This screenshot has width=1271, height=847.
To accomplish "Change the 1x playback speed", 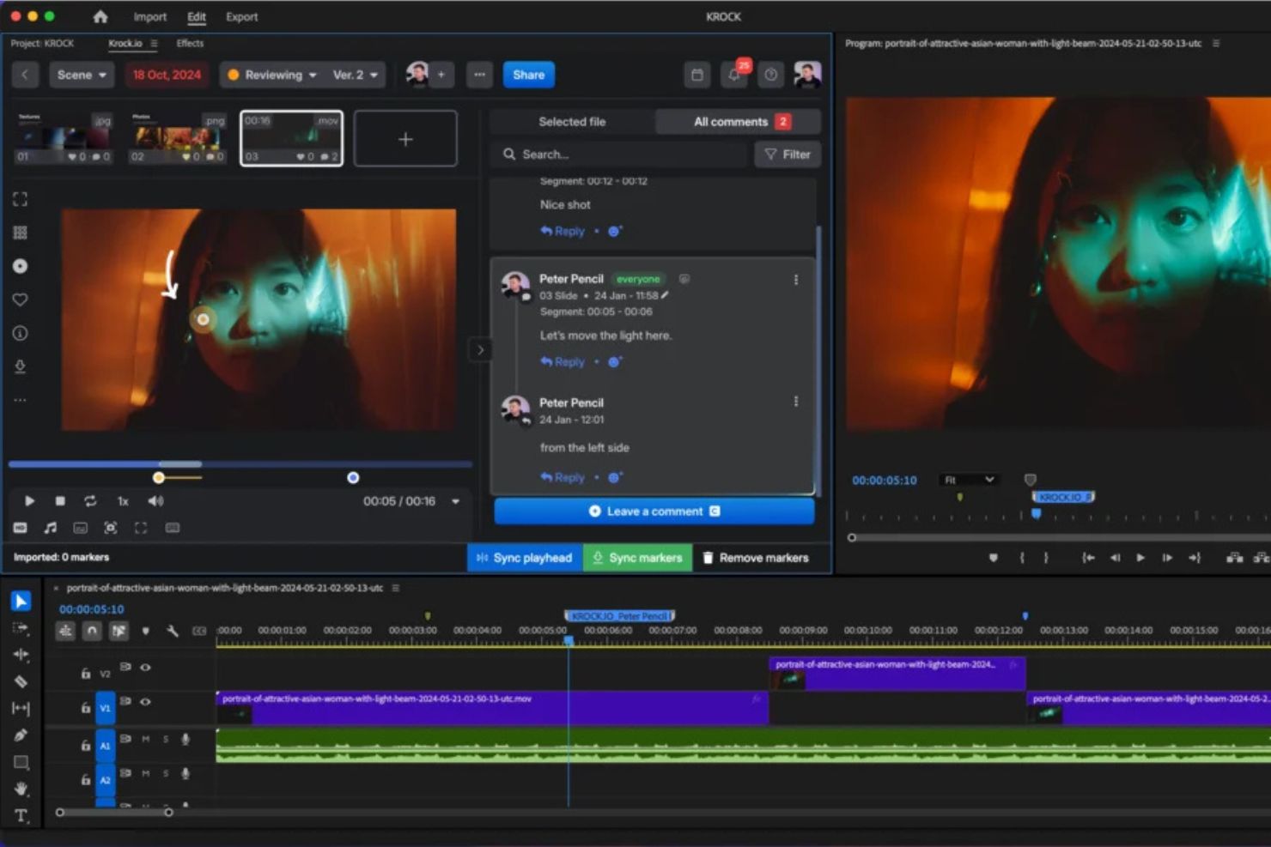I will 123,501.
